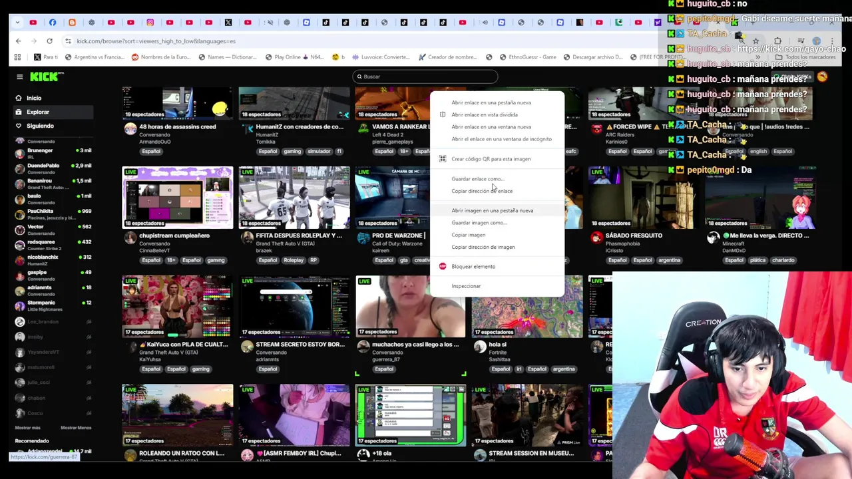
Task: Open the 'Creador de nombre' bookmark
Action: (x=448, y=57)
